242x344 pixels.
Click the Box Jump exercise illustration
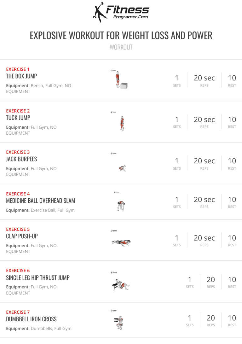click(121, 80)
